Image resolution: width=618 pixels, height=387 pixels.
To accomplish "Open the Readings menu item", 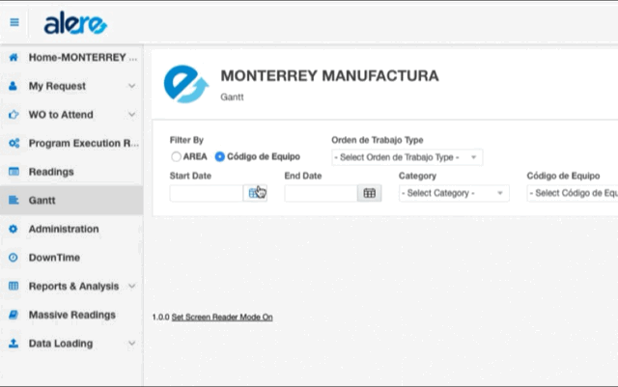I will coord(71,172).
